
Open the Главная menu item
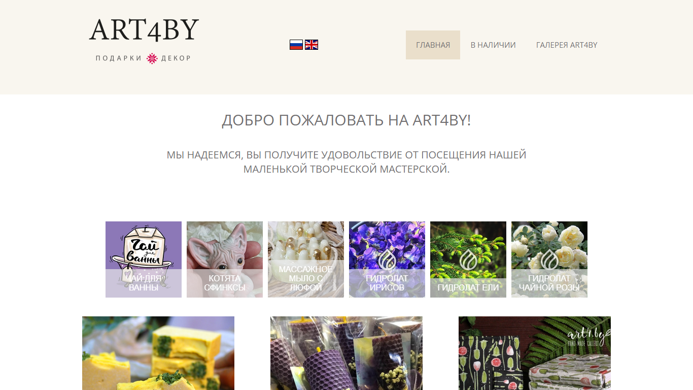pyautogui.click(x=433, y=45)
